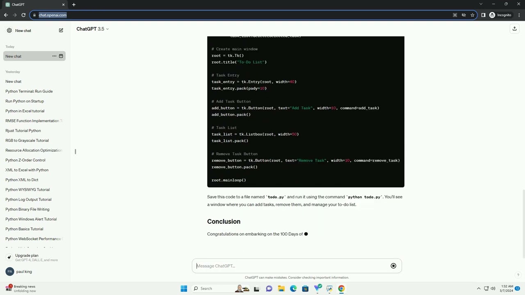Open a new browser tab

(74, 5)
